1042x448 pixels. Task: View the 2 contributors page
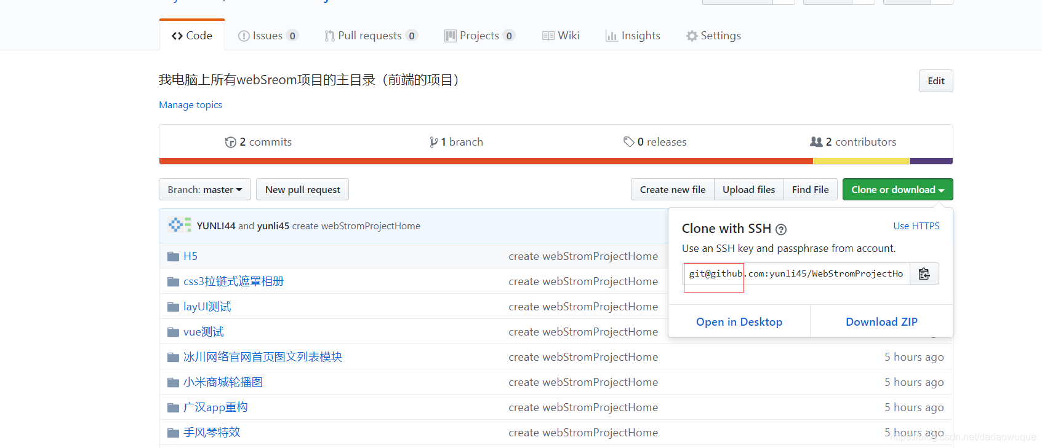pos(853,142)
